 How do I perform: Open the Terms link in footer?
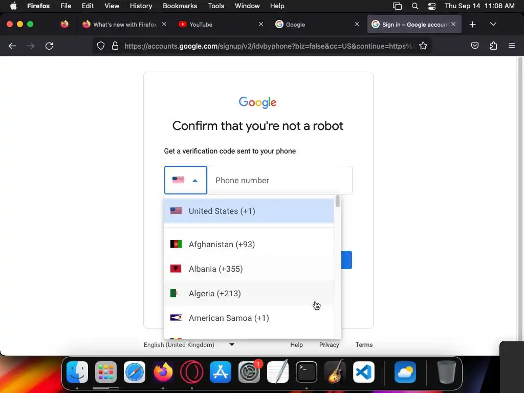coord(364,344)
